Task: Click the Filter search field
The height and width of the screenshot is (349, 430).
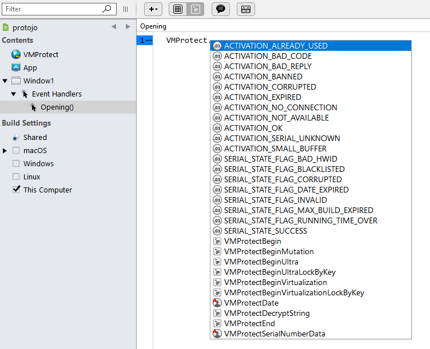Action: coord(59,9)
